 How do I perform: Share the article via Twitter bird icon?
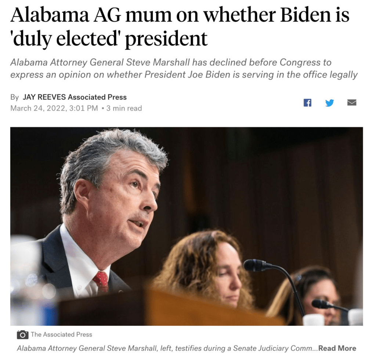click(x=329, y=103)
